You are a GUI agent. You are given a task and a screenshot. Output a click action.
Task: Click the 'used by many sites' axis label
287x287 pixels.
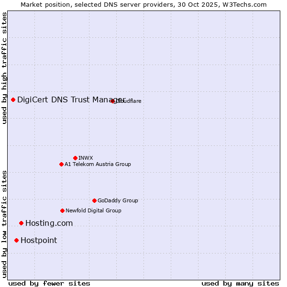(240, 283)
